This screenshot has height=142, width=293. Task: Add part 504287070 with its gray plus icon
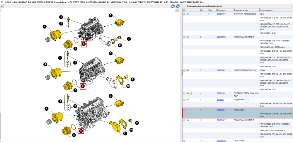(184, 14)
